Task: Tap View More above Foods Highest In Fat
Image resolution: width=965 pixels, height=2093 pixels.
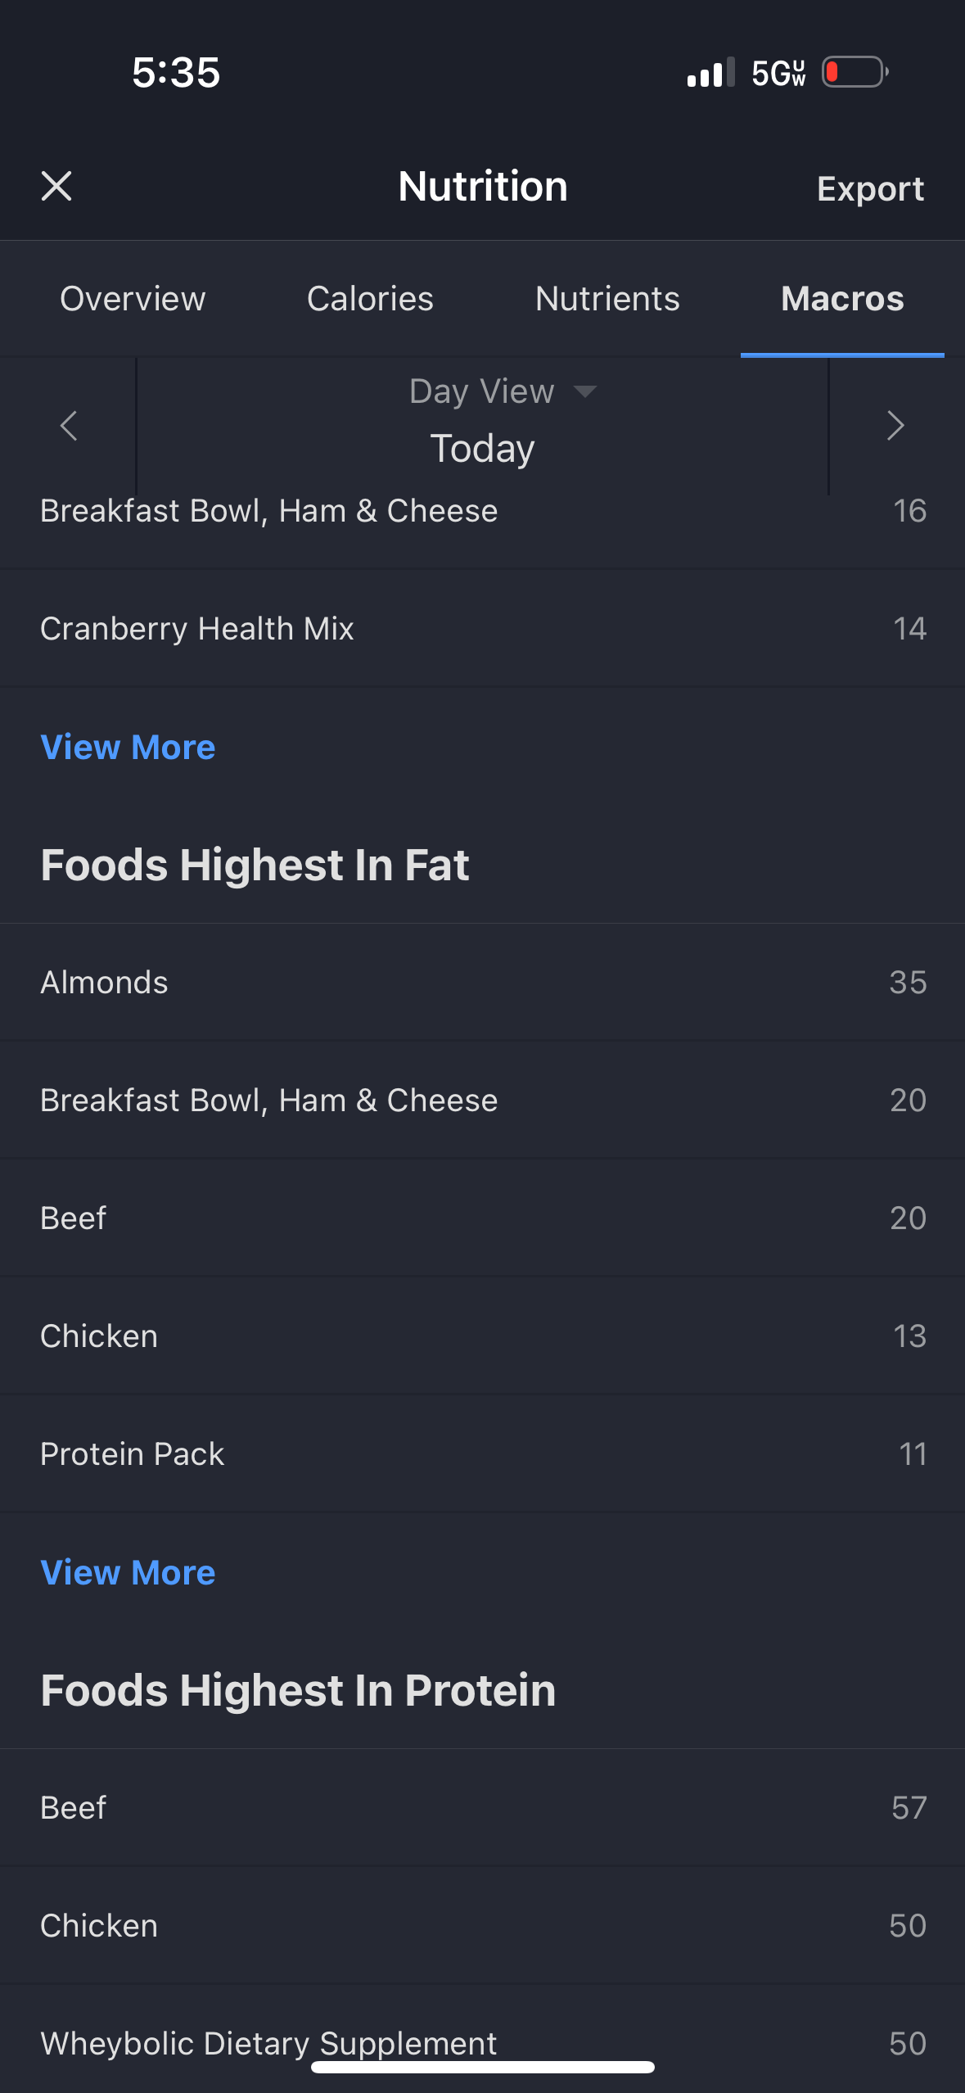Action: click(128, 748)
